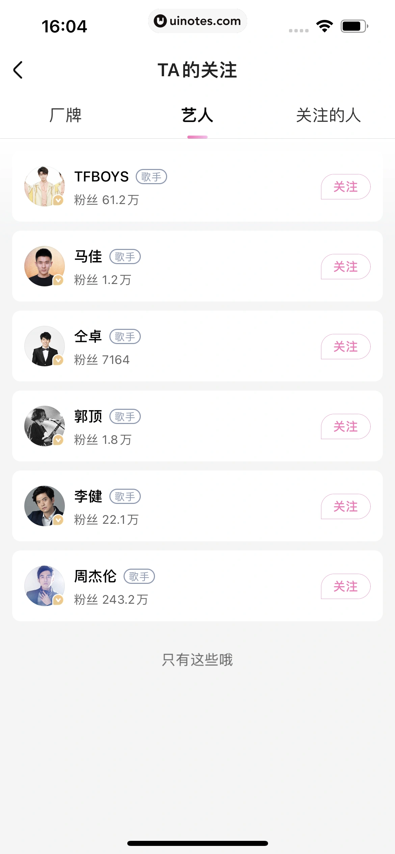Tap the 歌手 tag beside TFBOYS
This screenshot has width=395, height=854.
[x=151, y=177]
